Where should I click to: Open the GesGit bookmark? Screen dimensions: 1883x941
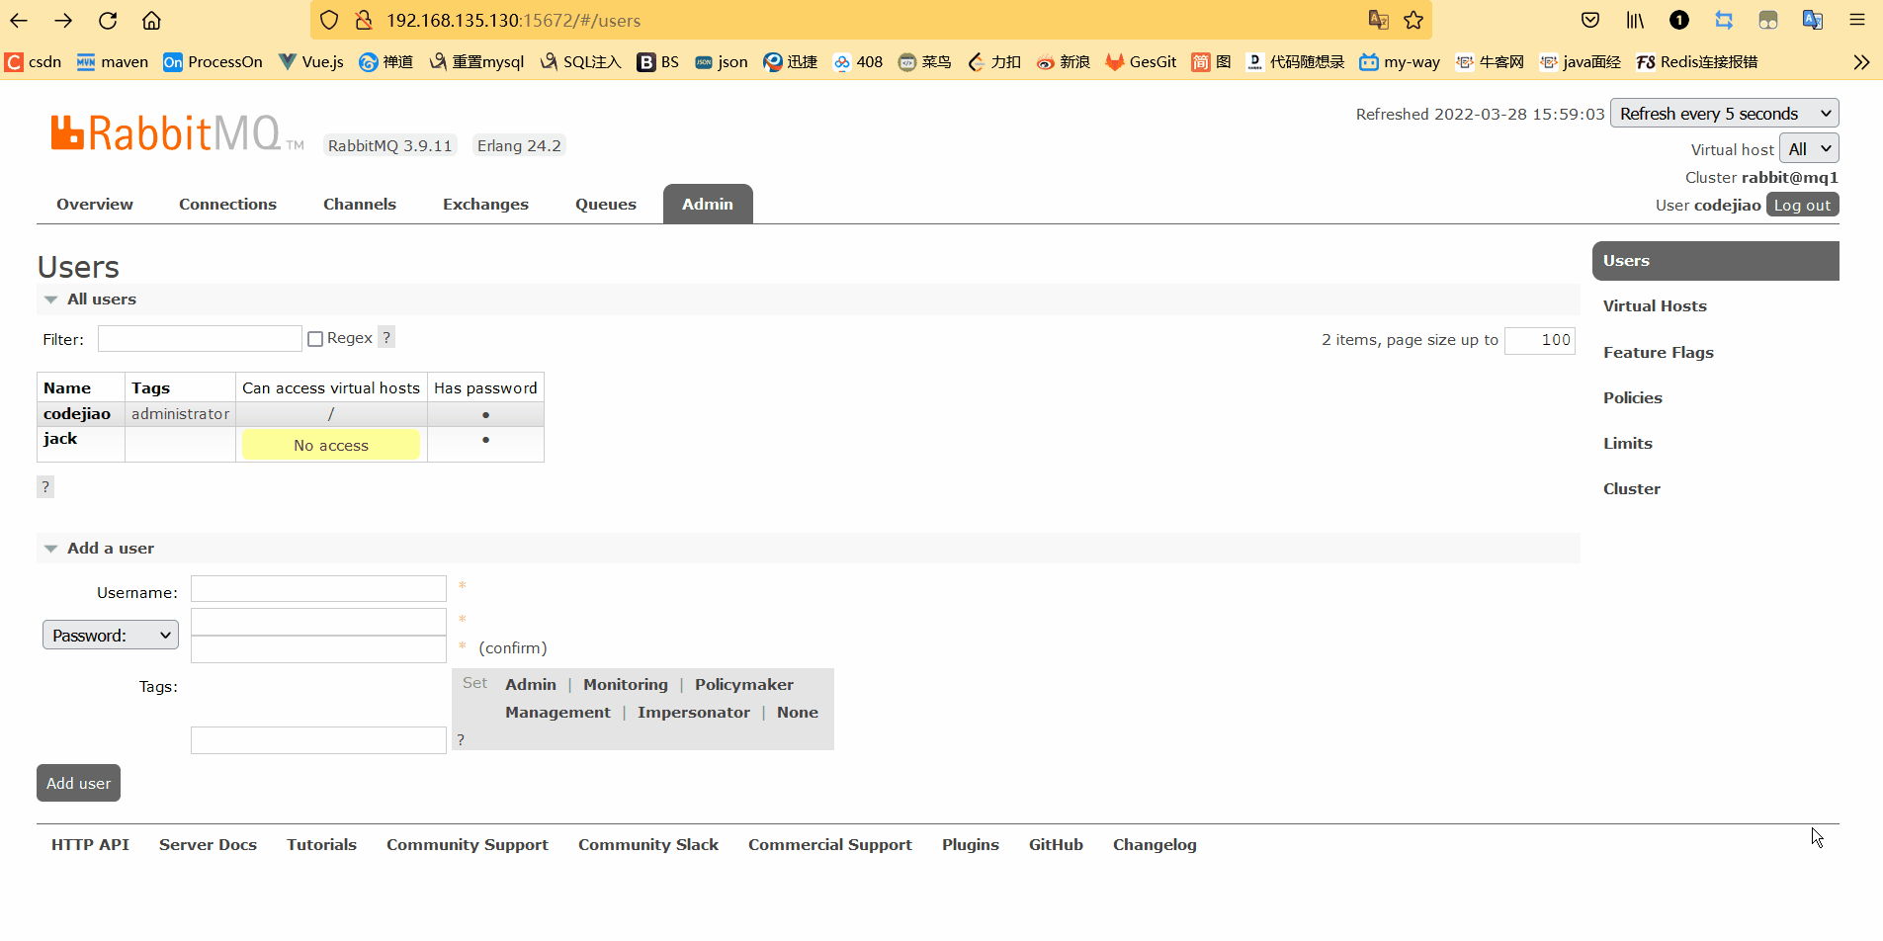1141,62
